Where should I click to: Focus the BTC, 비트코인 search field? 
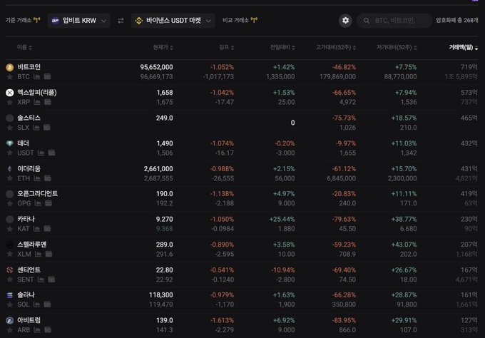click(394, 21)
